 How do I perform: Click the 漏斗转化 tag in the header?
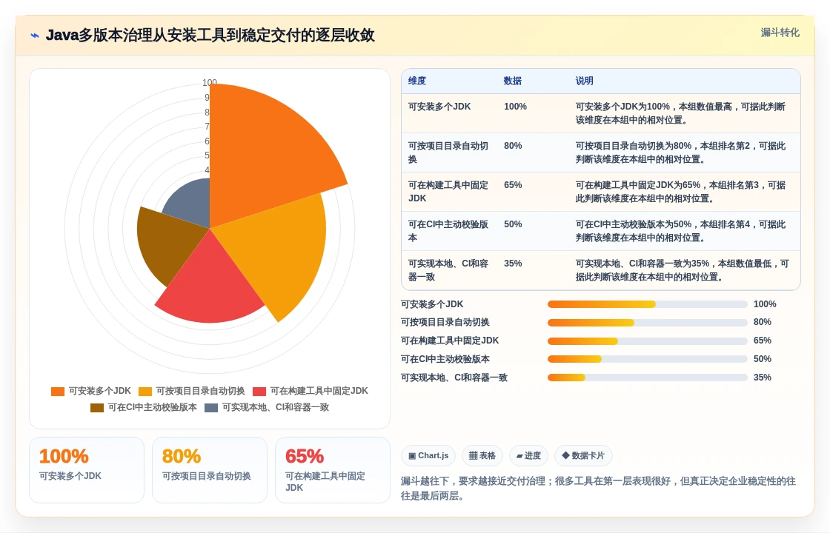[x=780, y=33]
